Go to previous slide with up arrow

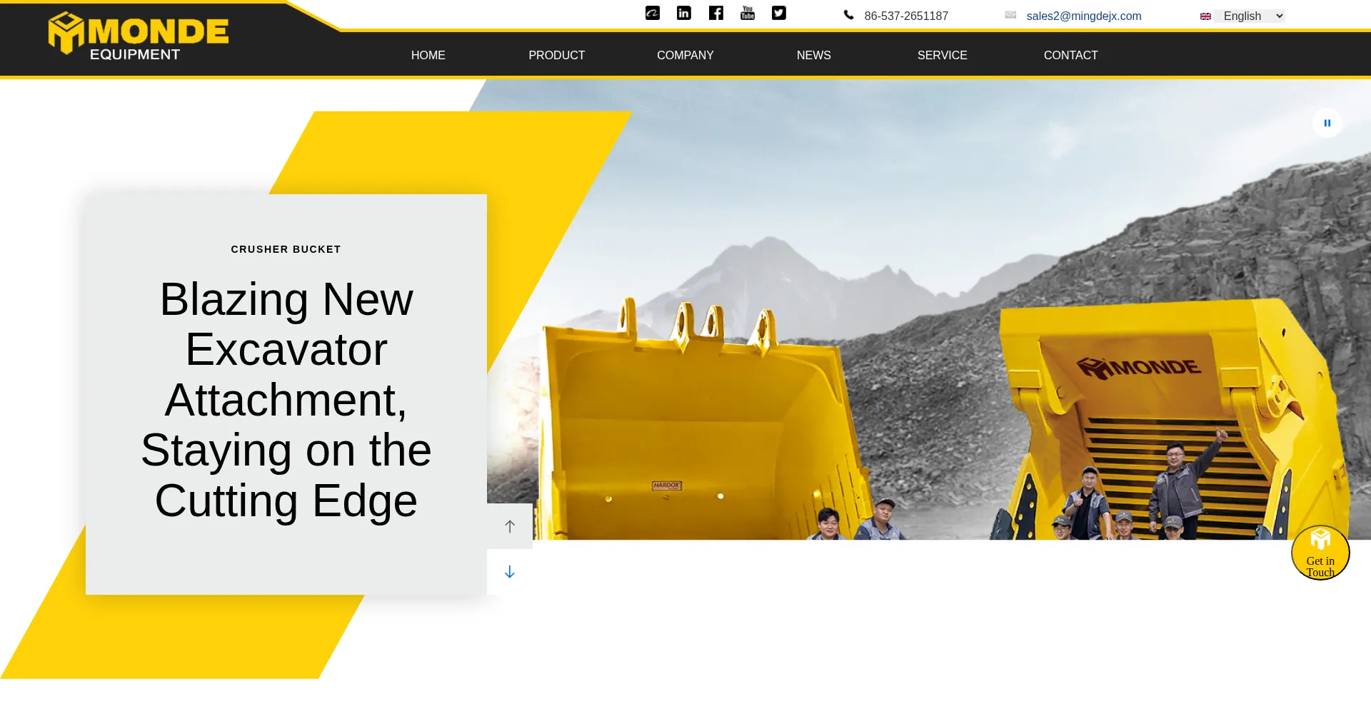pyautogui.click(x=509, y=526)
